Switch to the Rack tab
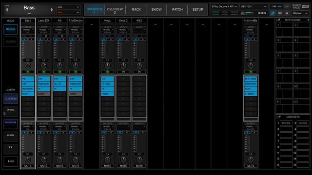312x175 pixels. [x=136, y=10]
